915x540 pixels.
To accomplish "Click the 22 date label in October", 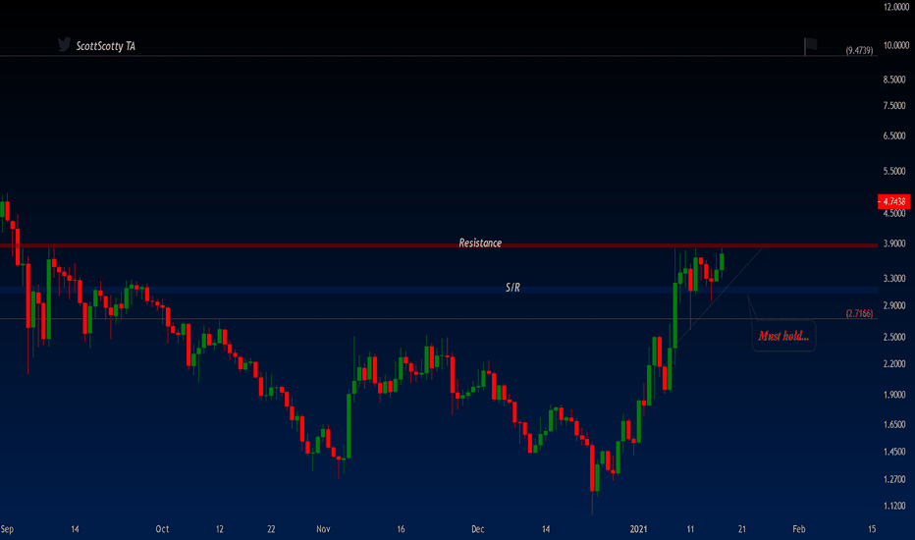I will tap(271, 529).
